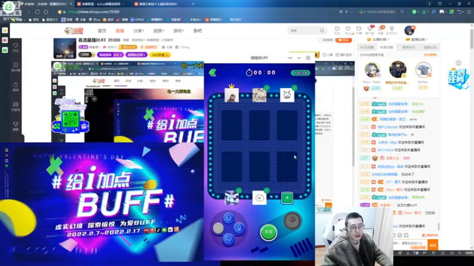Open the Zhou~ Father top contributor avatar
Screen dimensions: 474x266
tap(372, 70)
